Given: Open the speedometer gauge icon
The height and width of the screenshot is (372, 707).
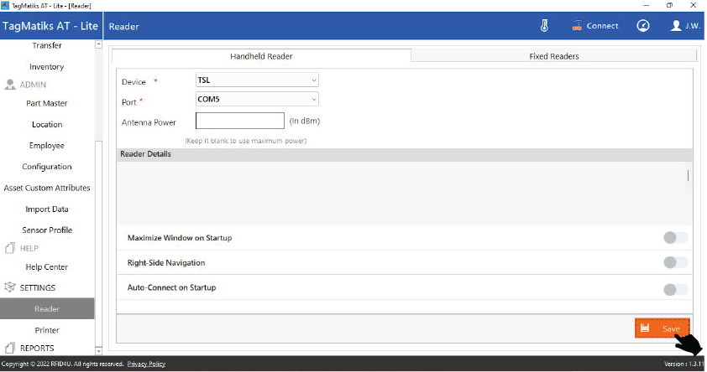Looking at the screenshot, I should coord(643,26).
